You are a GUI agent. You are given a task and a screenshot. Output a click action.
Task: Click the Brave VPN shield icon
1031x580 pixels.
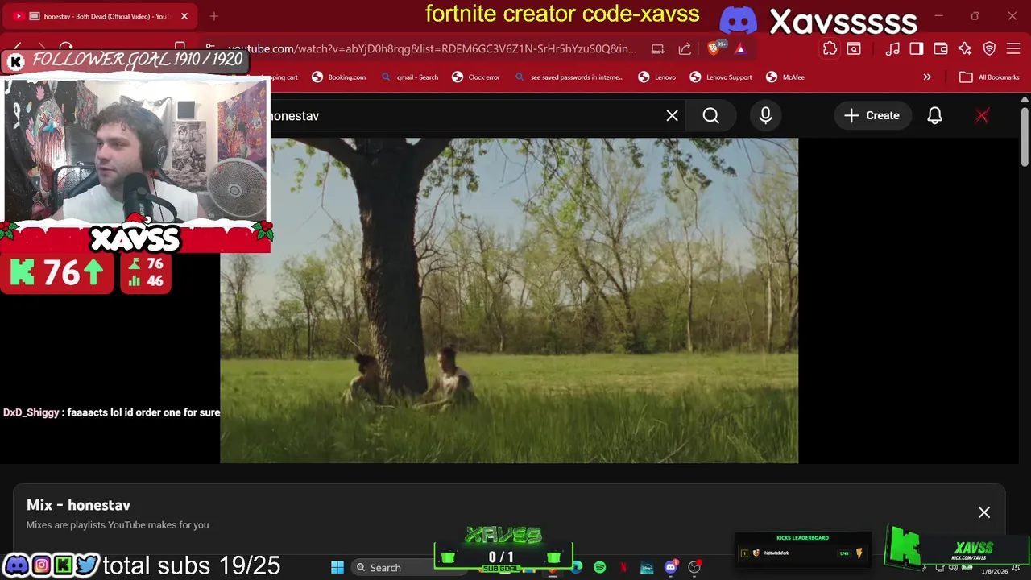(989, 49)
